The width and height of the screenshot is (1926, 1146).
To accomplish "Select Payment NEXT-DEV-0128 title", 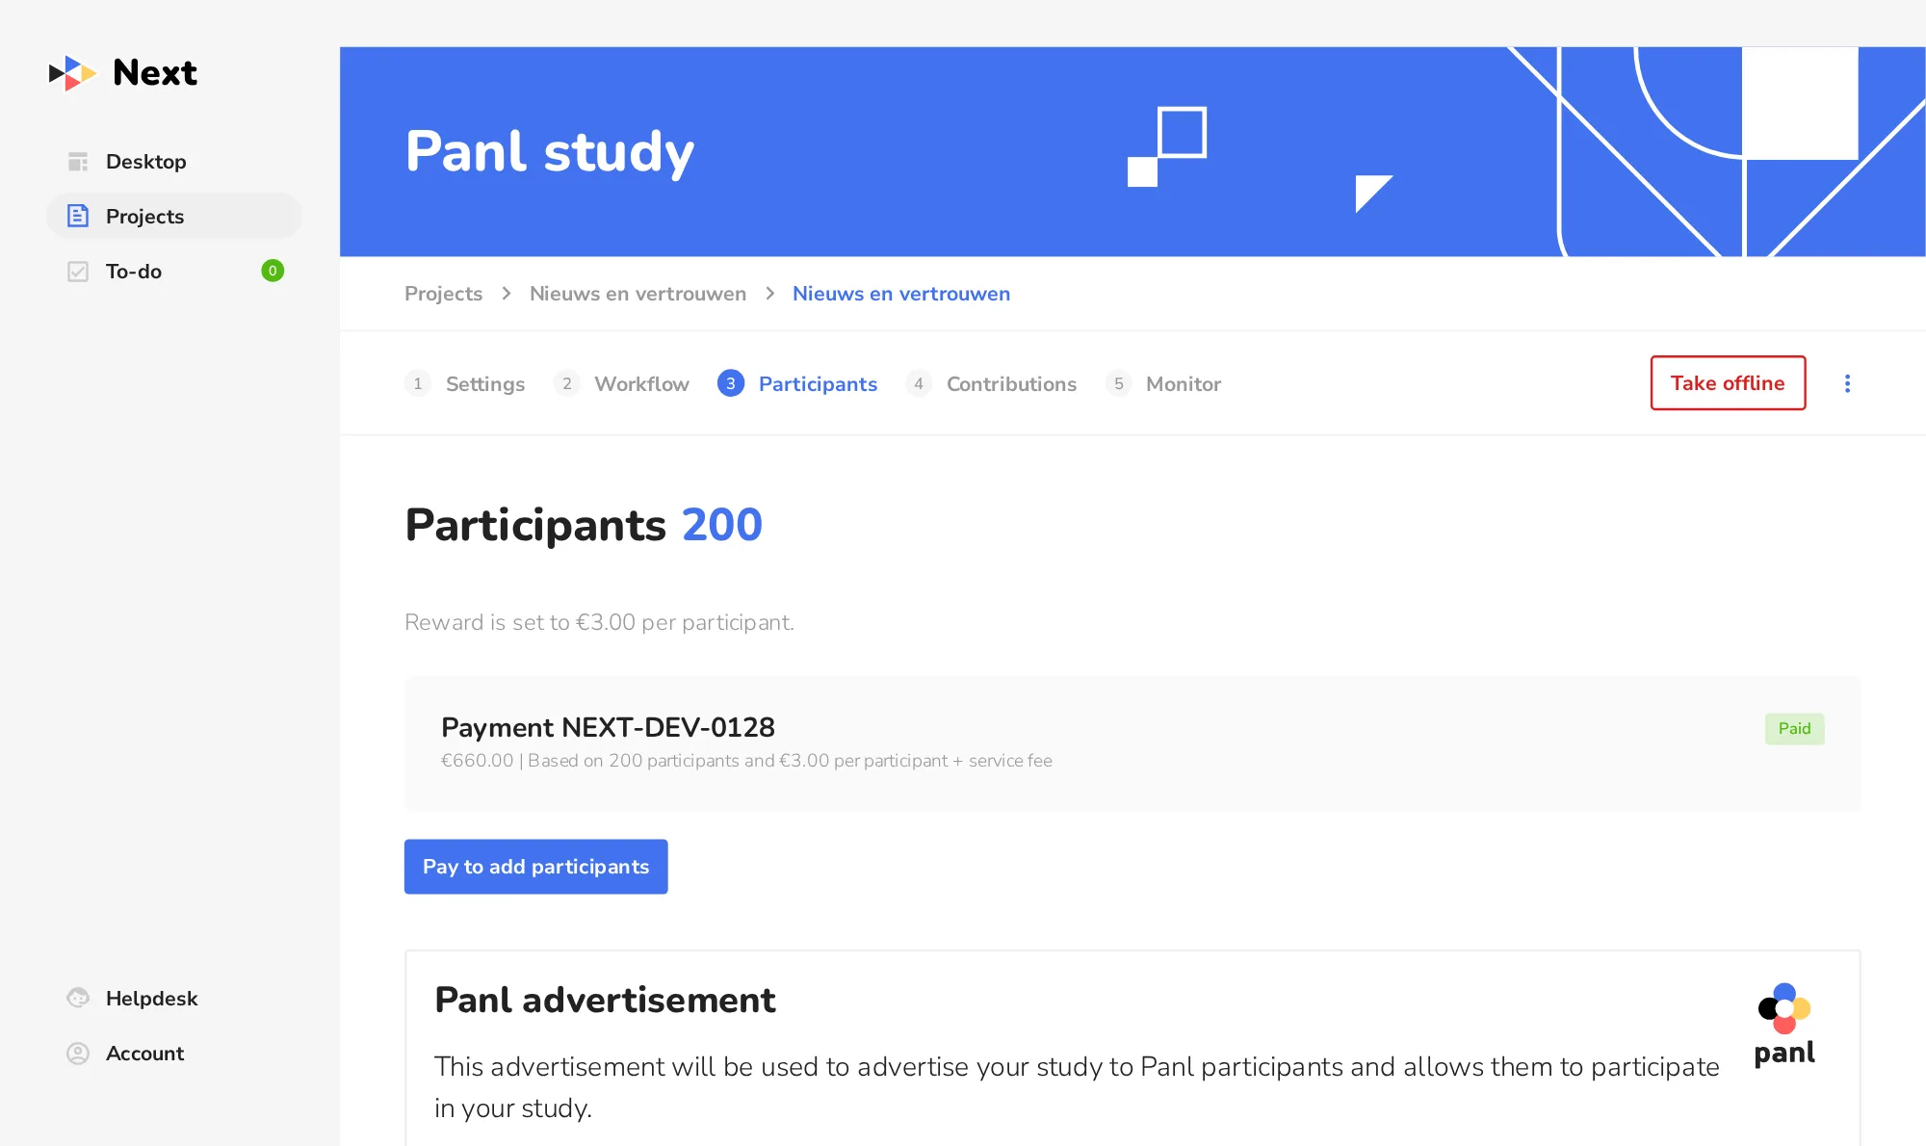I will click(608, 727).
